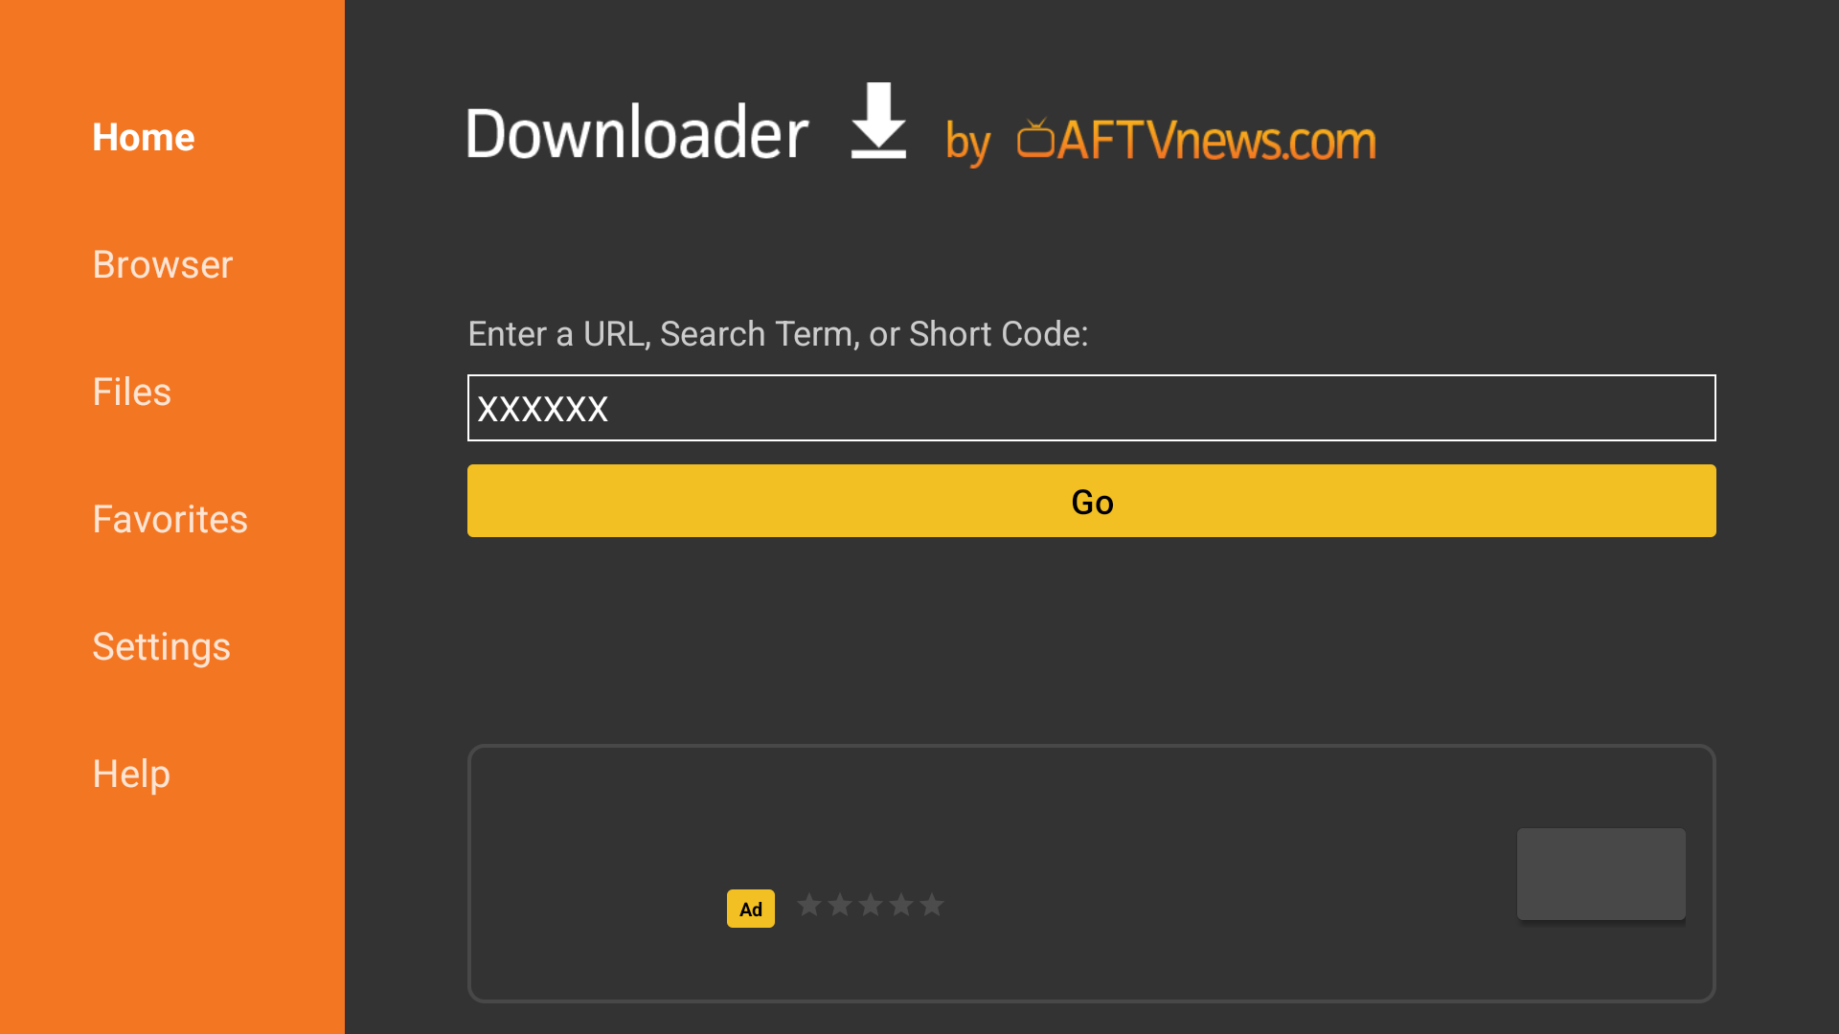Image resolution: width=1839 pixels, height=1034 pixels.
Task: Click the fourth star in the ad rating
Action: click(901, 905)
